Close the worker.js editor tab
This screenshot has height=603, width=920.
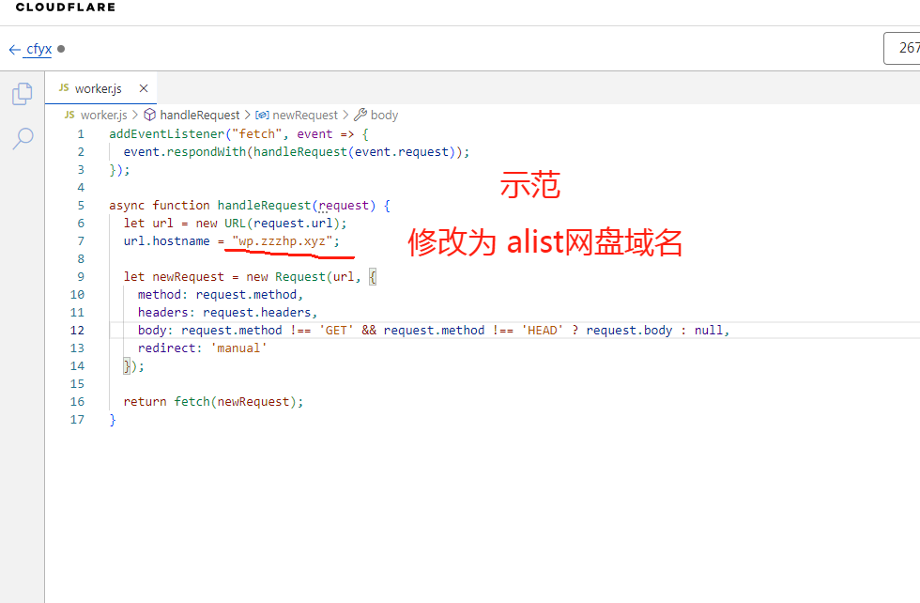pyautogui.click(x=144, y=88)
